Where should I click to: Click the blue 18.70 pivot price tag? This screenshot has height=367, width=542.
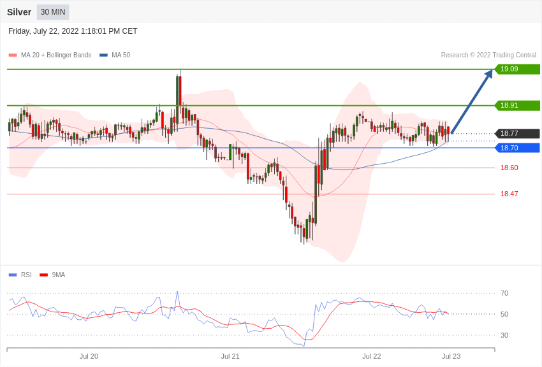517,148
